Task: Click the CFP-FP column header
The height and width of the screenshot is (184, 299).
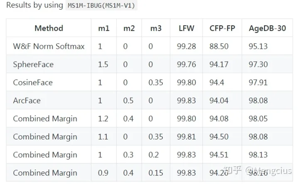Action: (x=222, y=28)
